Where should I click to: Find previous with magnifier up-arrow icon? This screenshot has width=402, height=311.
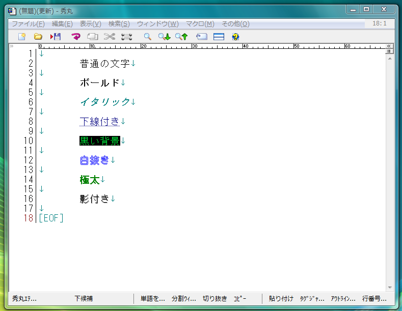[x=181, y=37]
